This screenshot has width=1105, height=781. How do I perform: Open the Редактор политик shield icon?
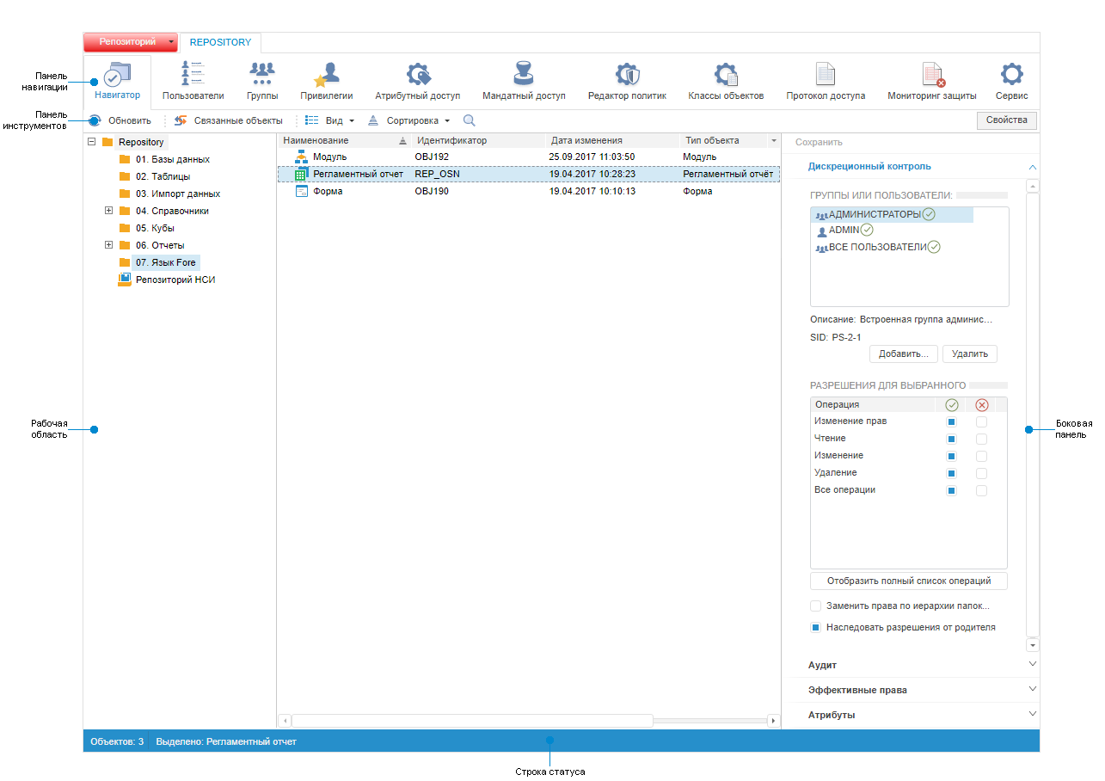point(627,75)
